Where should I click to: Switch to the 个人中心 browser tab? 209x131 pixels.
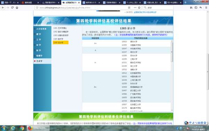pyautogui.click(x=132, y=2)
